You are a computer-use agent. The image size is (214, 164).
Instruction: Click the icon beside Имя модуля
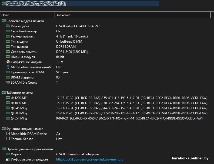point(8,26)
